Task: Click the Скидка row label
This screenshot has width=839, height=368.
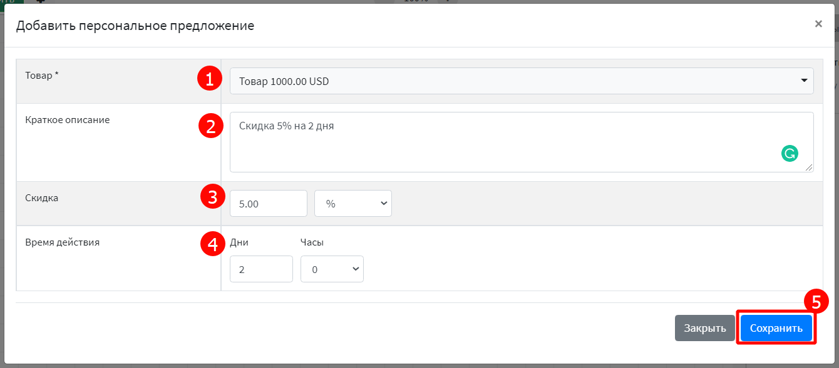Action: 41,198
